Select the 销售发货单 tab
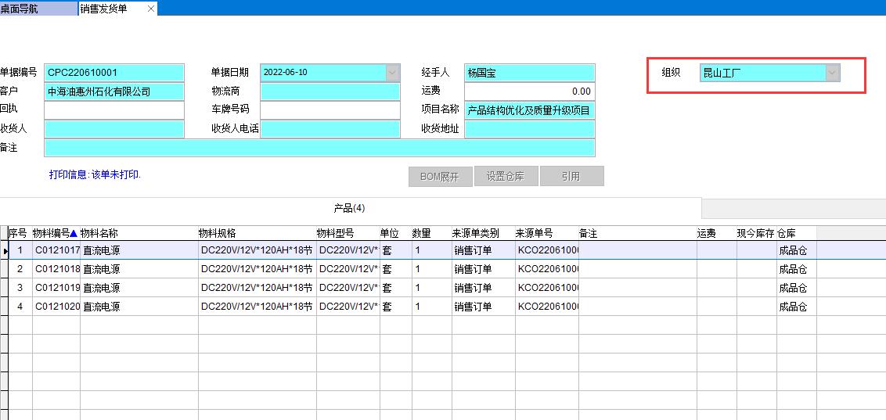Screen dimensions: 886x420 pos(106,9)
